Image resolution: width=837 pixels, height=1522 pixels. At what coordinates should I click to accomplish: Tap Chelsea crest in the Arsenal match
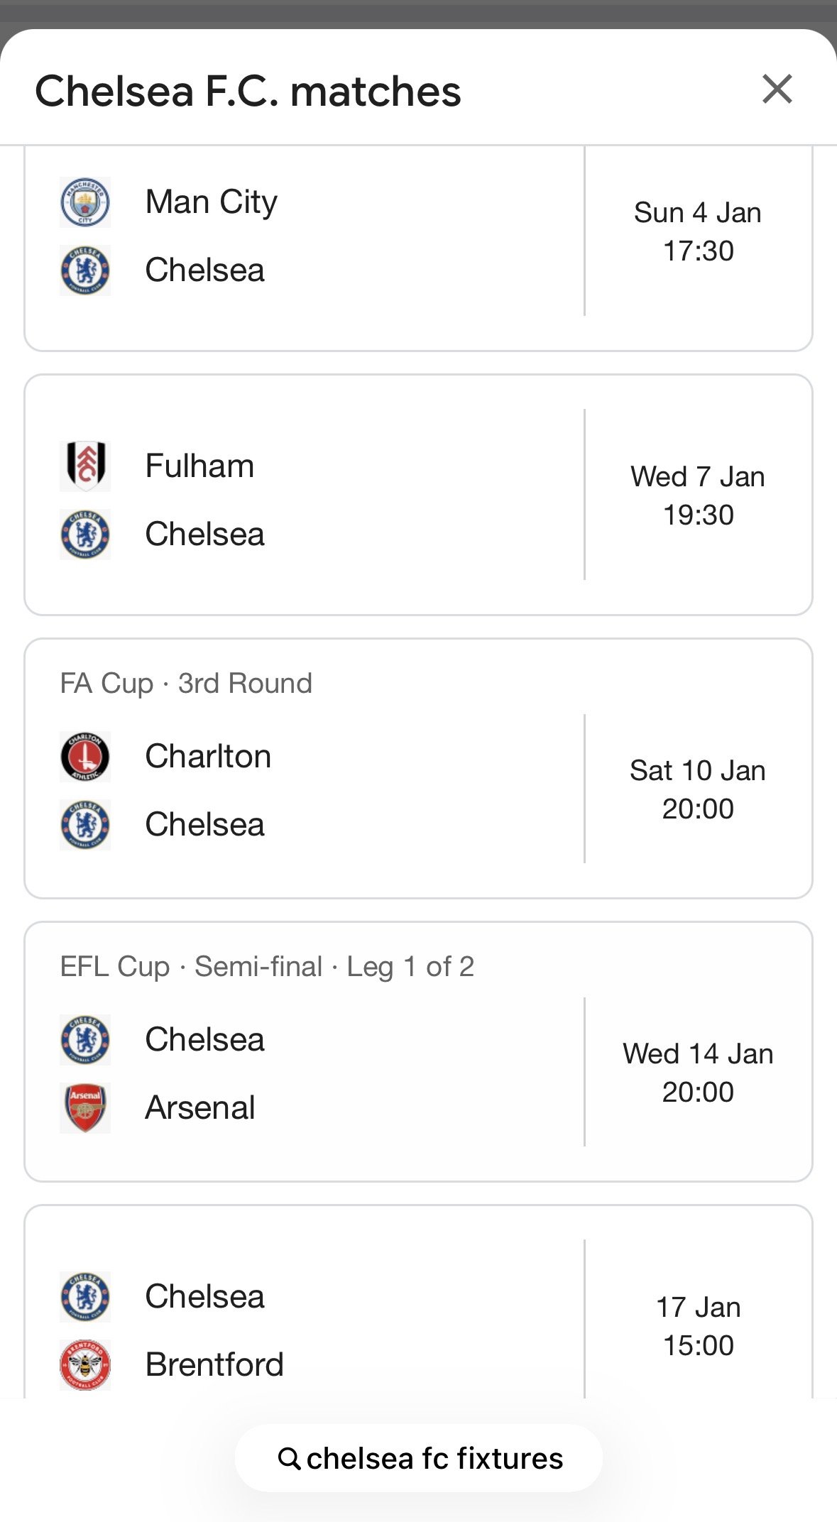tap(85, 1040)
